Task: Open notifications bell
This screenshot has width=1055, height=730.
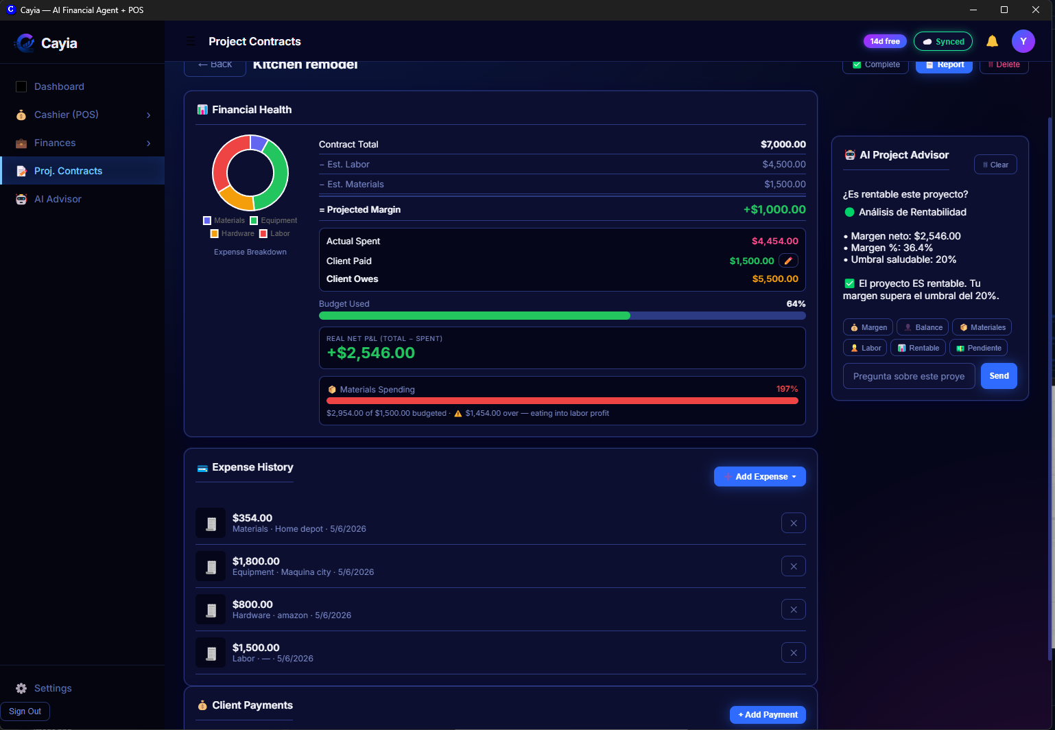Action: 992,41
